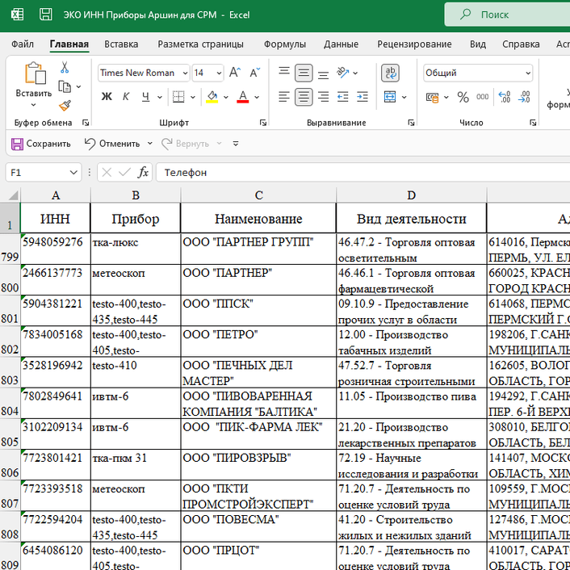Open the Общий number format dropdown
The image size is (570, 570).
(528, 73)
